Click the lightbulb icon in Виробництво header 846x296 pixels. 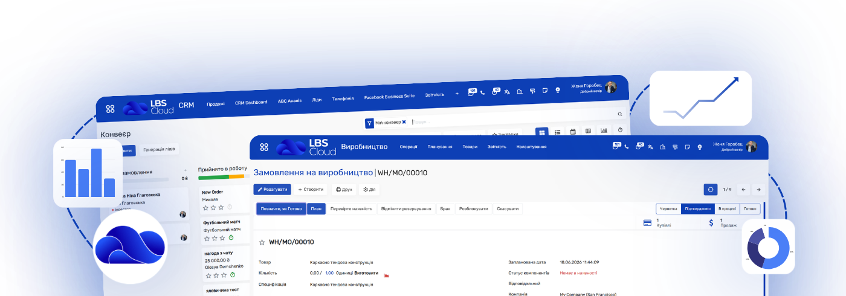(699, 147)
